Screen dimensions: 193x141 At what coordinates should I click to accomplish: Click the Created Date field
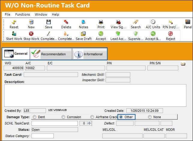point(145,111)
